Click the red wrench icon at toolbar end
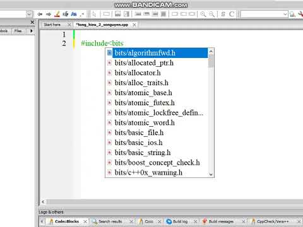 click(x=300, y=14)
